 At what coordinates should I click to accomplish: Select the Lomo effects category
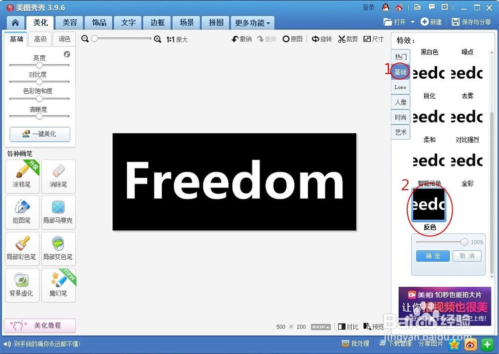(x=400, y=87)
